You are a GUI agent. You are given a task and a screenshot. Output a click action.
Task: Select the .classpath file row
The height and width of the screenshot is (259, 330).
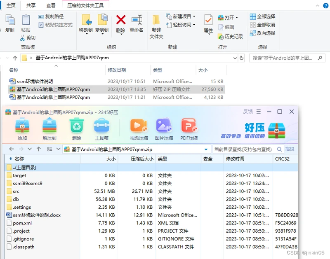151,247
